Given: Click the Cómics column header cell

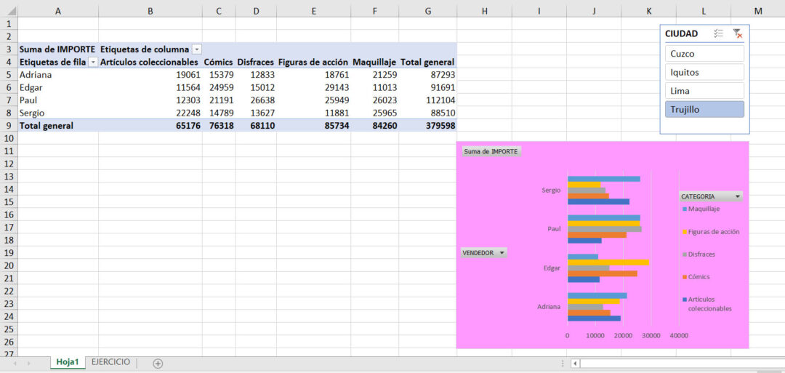Looking at the screenshot, I should (219, 62).
